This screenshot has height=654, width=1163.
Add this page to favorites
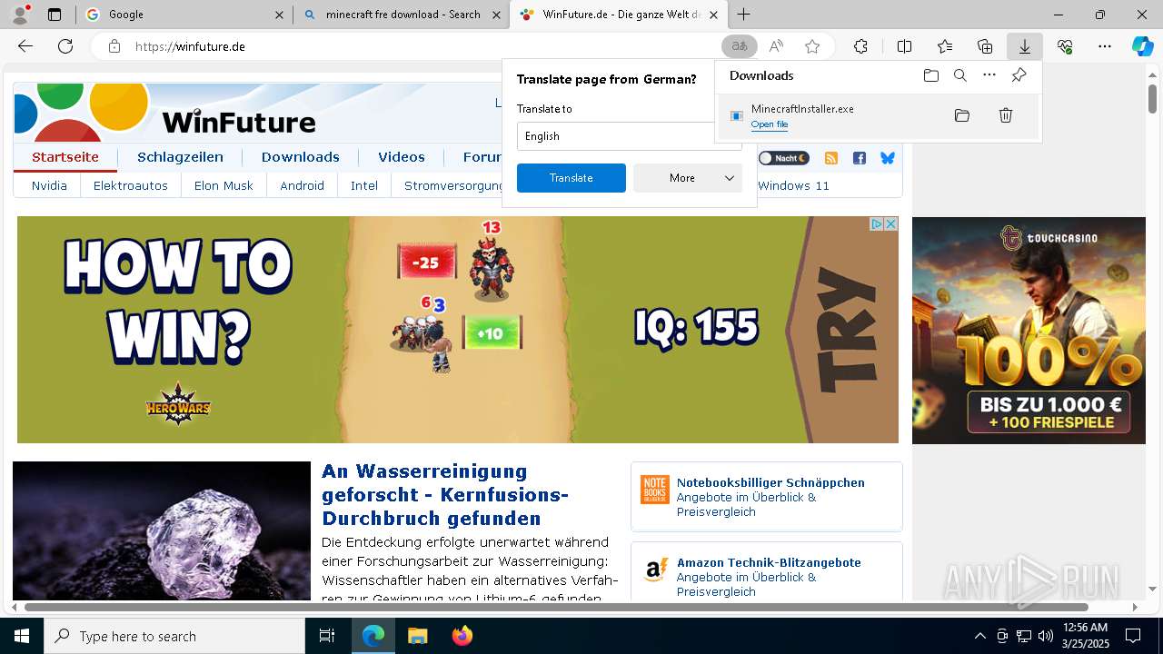pos(812,46)
